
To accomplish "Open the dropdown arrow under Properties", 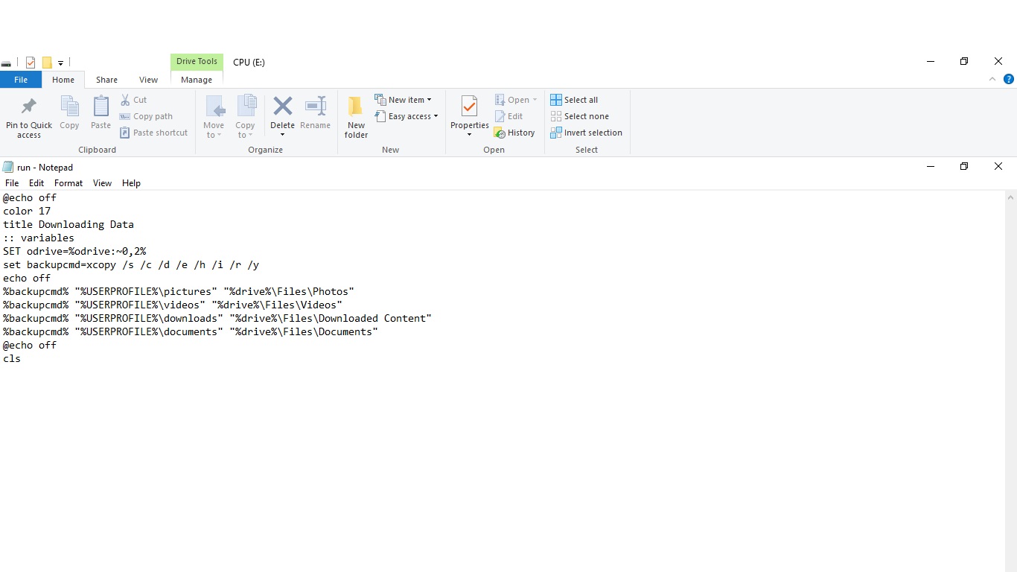I will tap(469, 135).
